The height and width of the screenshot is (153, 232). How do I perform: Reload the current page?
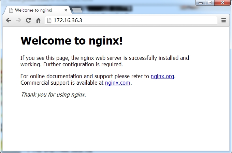(28, 20)
